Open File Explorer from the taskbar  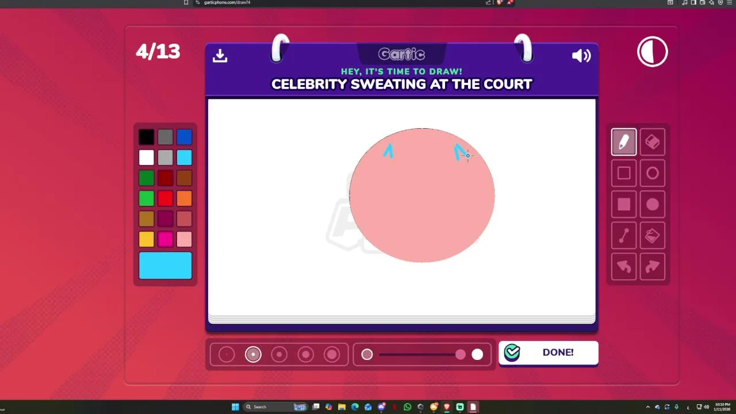click(342, 407)
